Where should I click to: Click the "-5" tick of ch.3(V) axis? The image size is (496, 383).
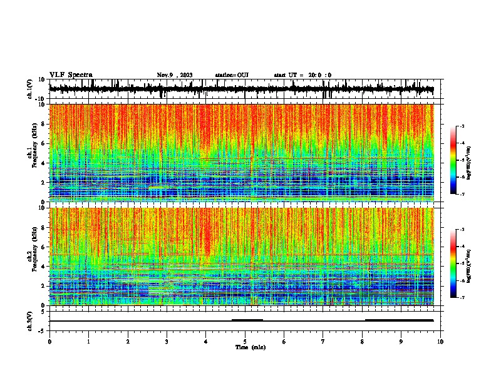[42, 331]
